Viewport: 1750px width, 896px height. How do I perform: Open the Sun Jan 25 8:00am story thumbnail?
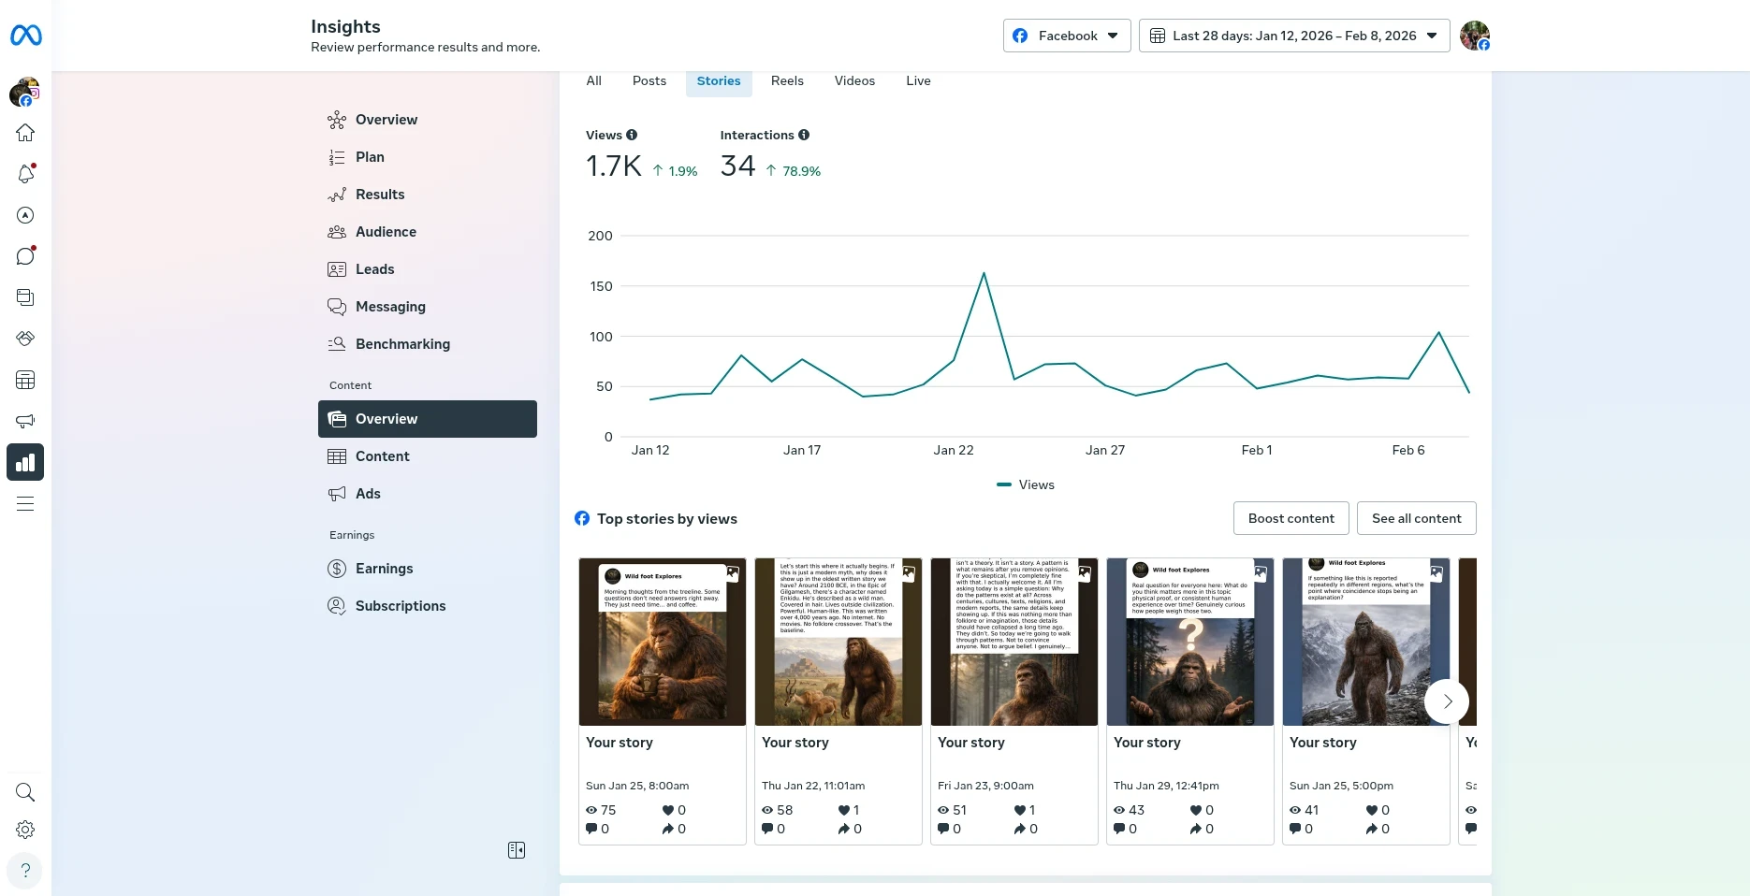[663, 643]
